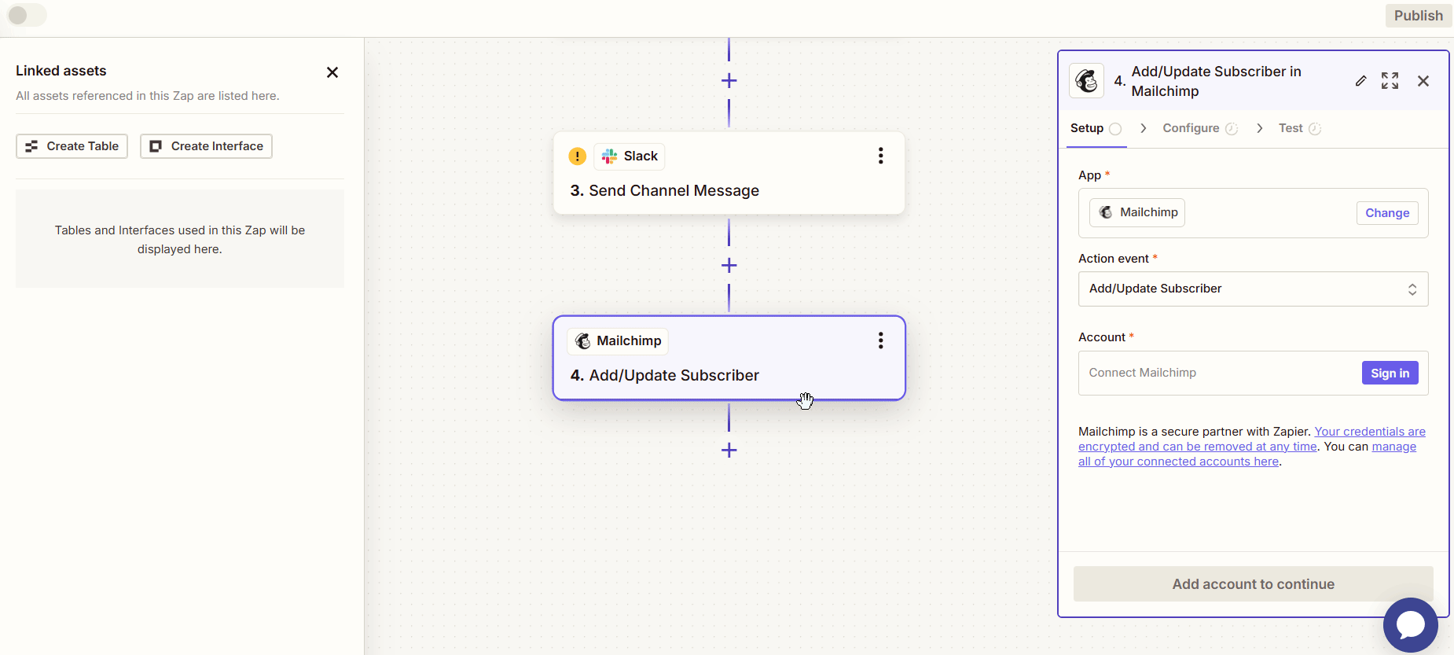Add a step below the Mailchimp action

(x=729, y=450)
